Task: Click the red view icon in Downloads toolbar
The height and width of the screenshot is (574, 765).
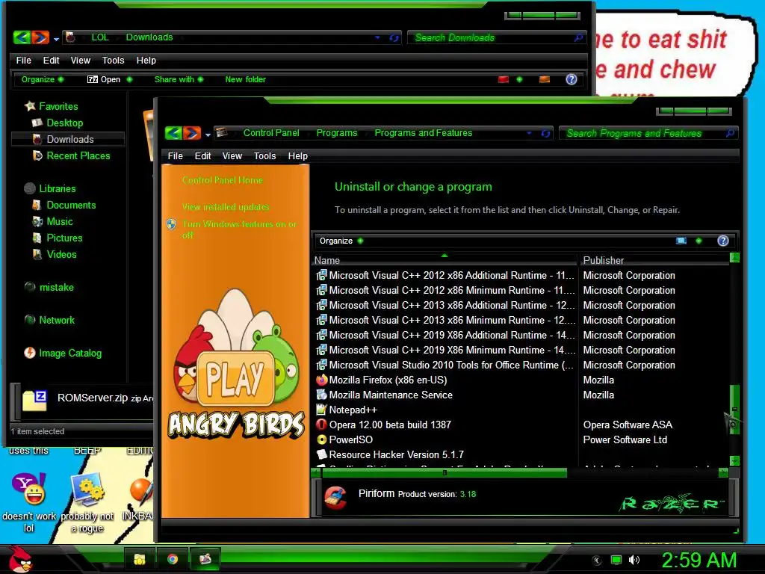Action: pos(504,79)
